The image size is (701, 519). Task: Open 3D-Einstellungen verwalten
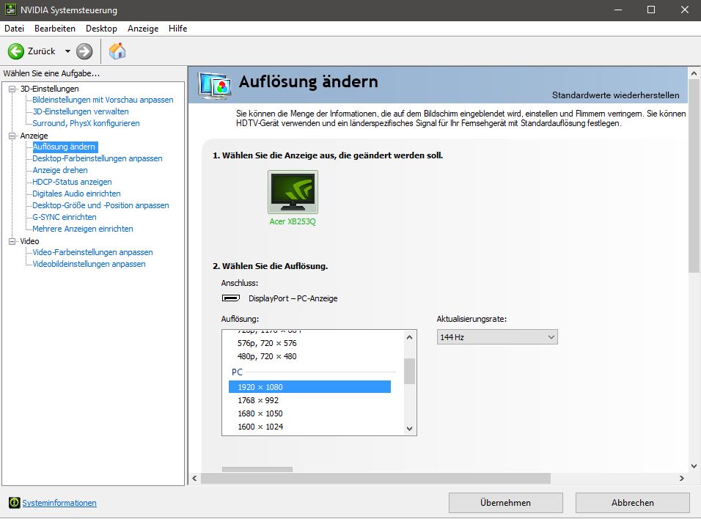(x=81, y=111)
